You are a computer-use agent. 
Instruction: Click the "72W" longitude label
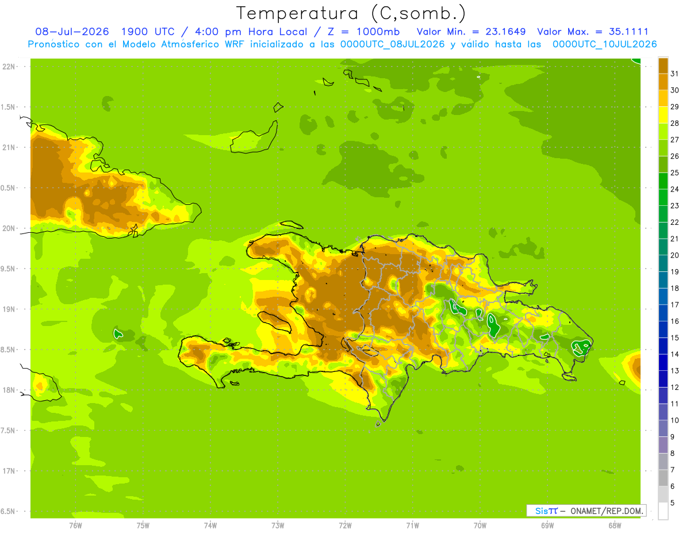pyautogui.click(x=345, y=525)
